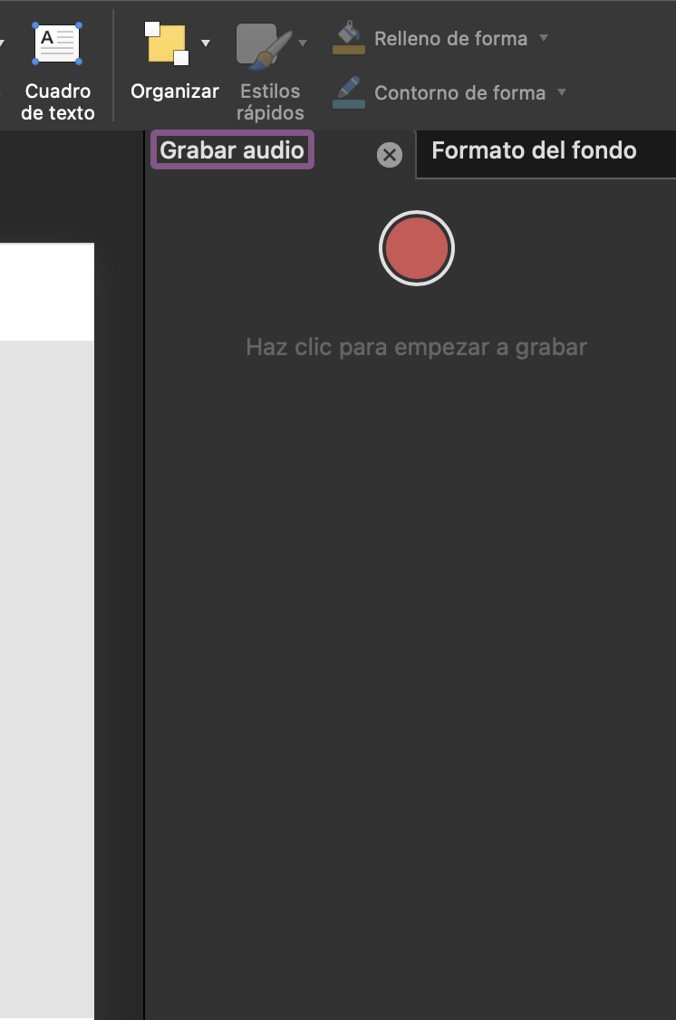Close the Grabar audio panel
676x1020 pixels.
click(389, 155)
